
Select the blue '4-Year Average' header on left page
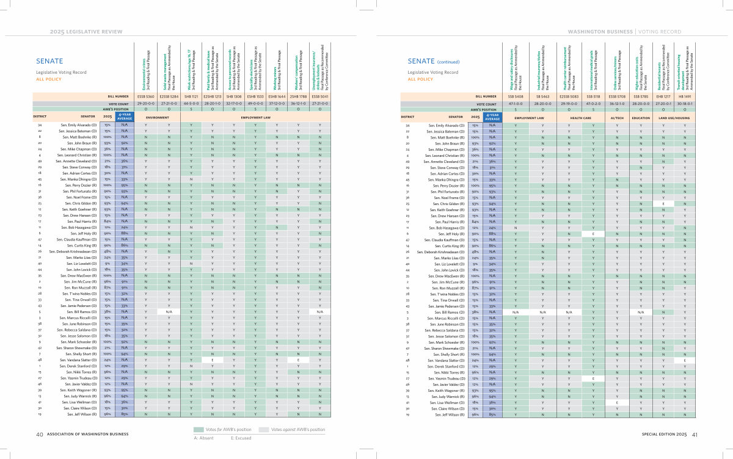124,116
